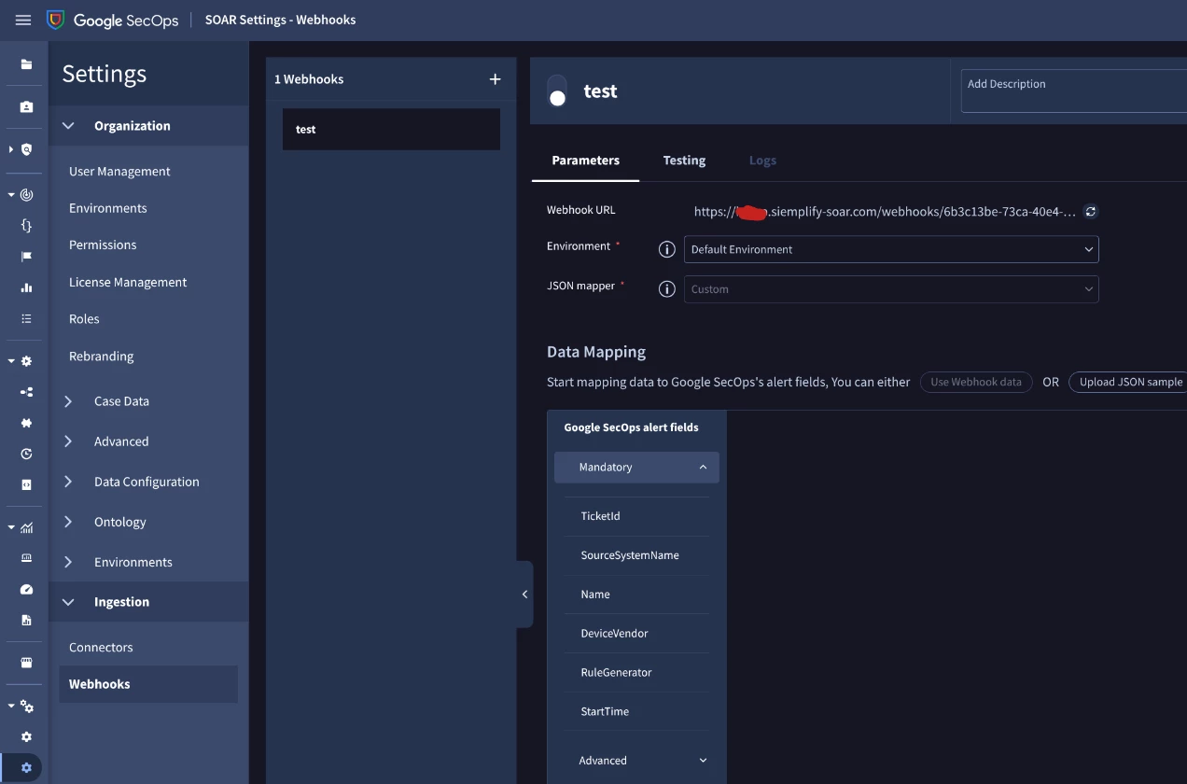Open the list view icon in sidebar

[26, 318]
